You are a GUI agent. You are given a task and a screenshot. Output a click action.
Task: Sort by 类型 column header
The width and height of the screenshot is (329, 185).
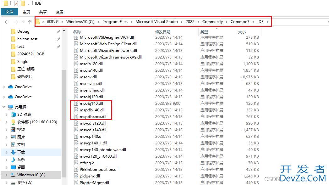tap(204, 32)
